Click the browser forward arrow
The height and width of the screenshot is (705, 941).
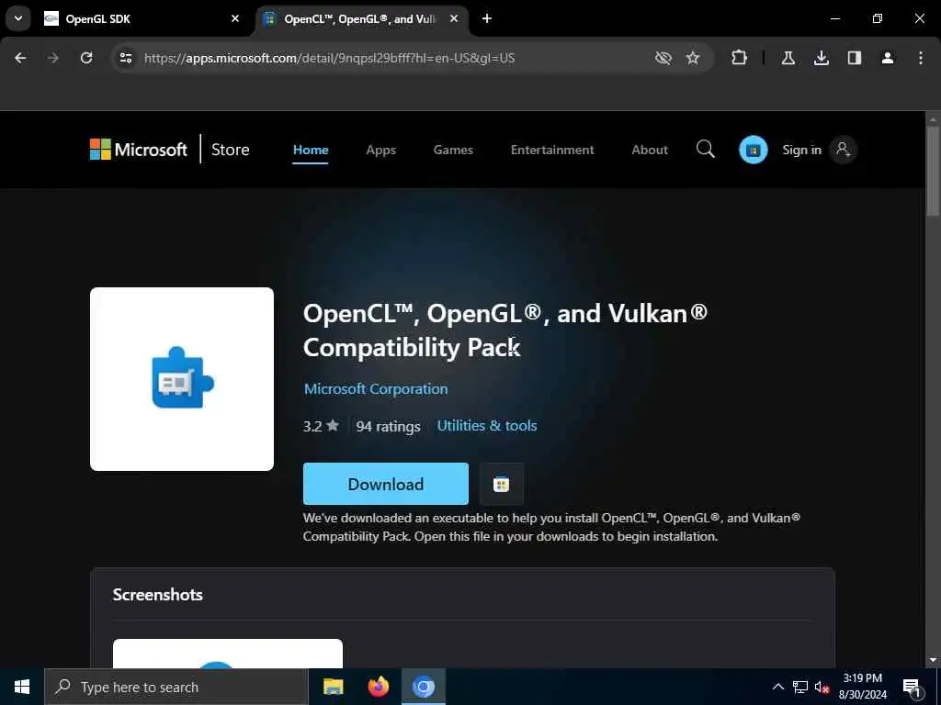click(53, 58)
